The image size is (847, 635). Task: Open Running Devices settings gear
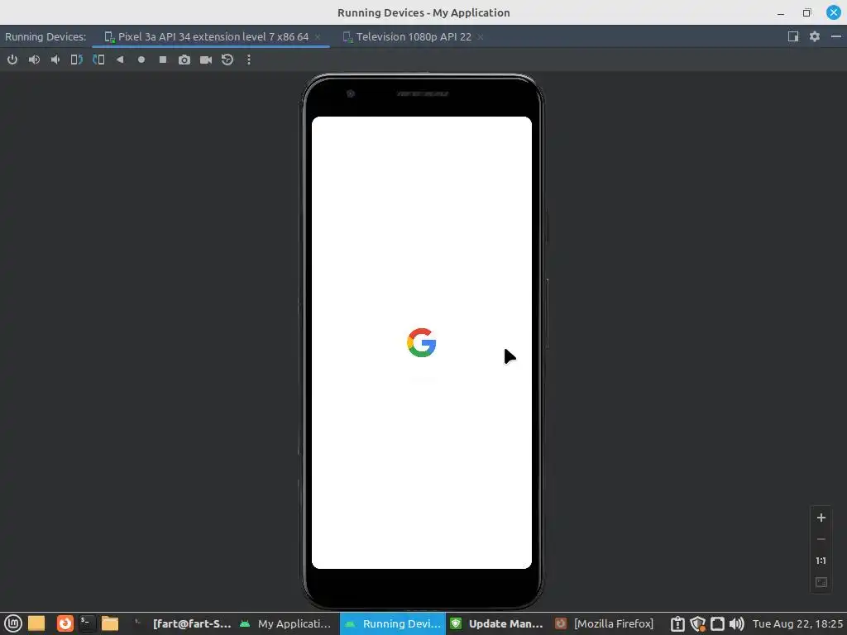815,36
